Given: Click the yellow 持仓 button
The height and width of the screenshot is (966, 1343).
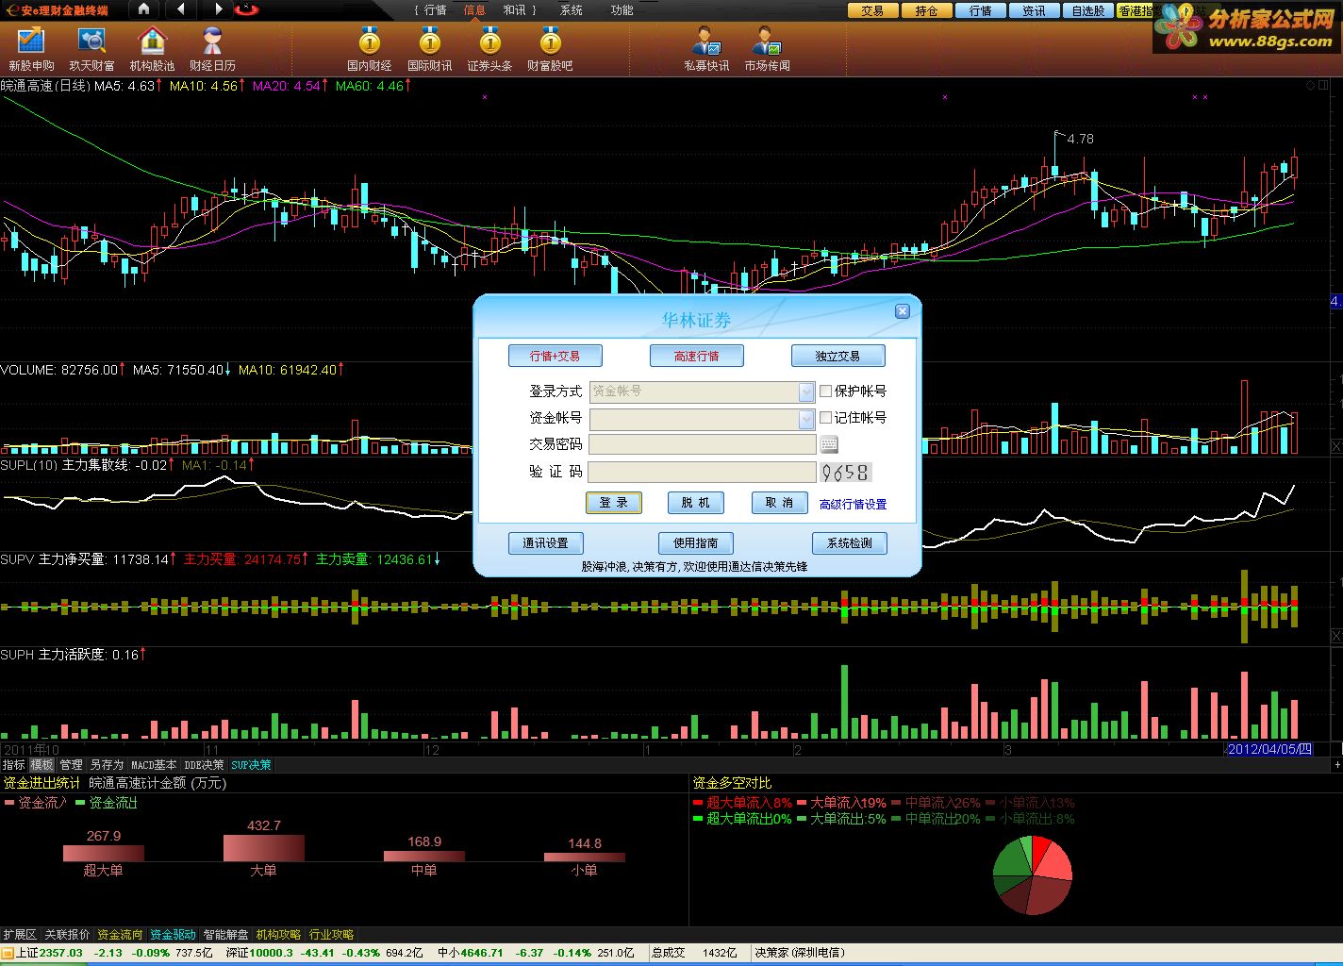Looking at the screenshot, I should 926,10.
